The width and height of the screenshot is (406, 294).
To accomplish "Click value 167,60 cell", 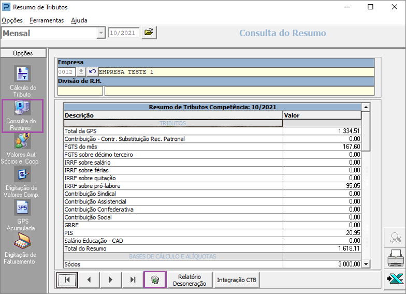I will pos(322,147).
